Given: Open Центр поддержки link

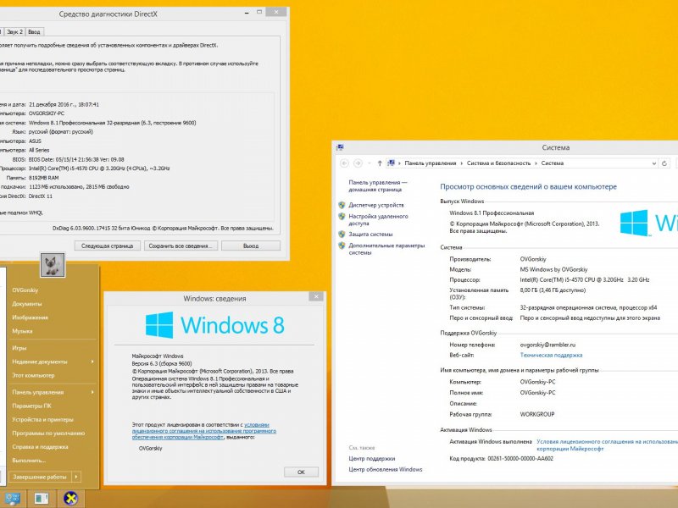Looking at the screenshot, I should pyautogui.click(x=372, y=458).
